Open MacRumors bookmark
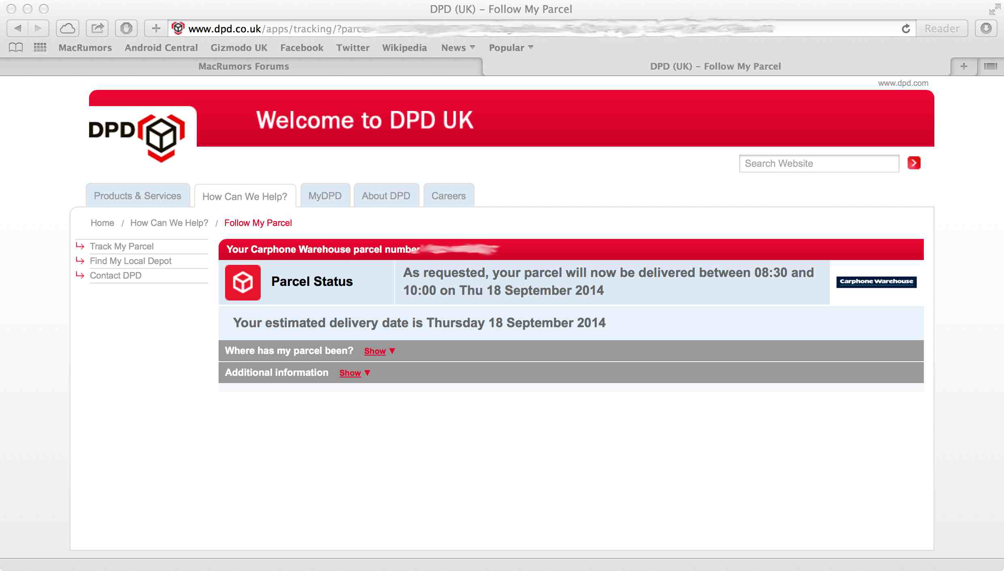Image resolution: width=1004 pixels, height=571 pixels. click(85, 48)
